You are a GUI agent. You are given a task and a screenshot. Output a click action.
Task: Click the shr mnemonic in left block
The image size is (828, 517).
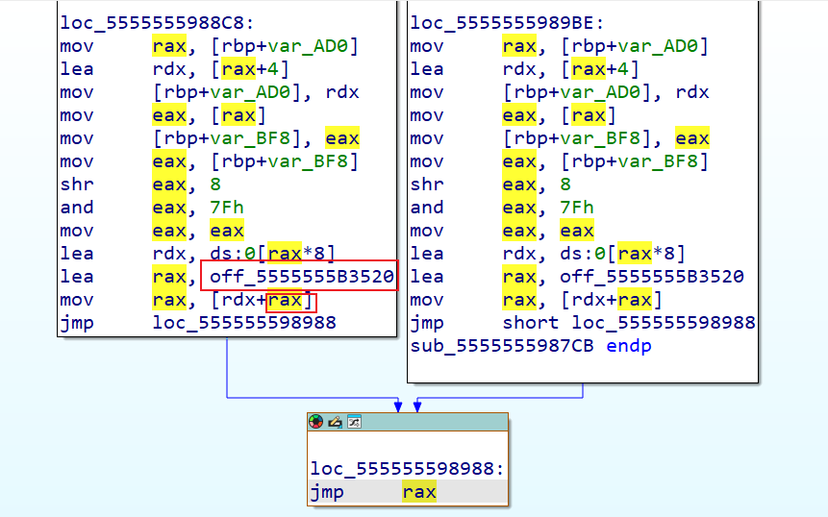pyautogui.click(x=77, y=185)
